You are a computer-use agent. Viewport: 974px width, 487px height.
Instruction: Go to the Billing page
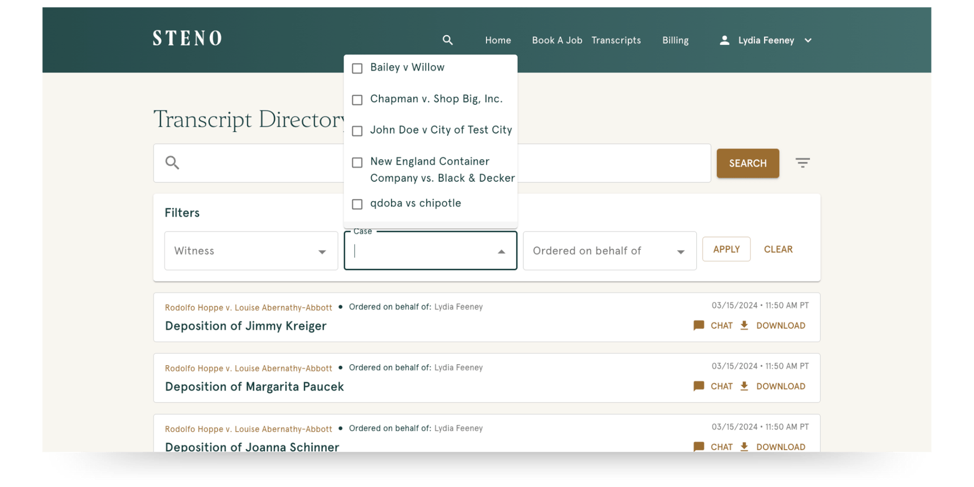675,40
